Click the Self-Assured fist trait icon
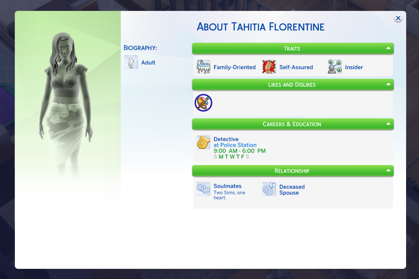 click(269, 67)
